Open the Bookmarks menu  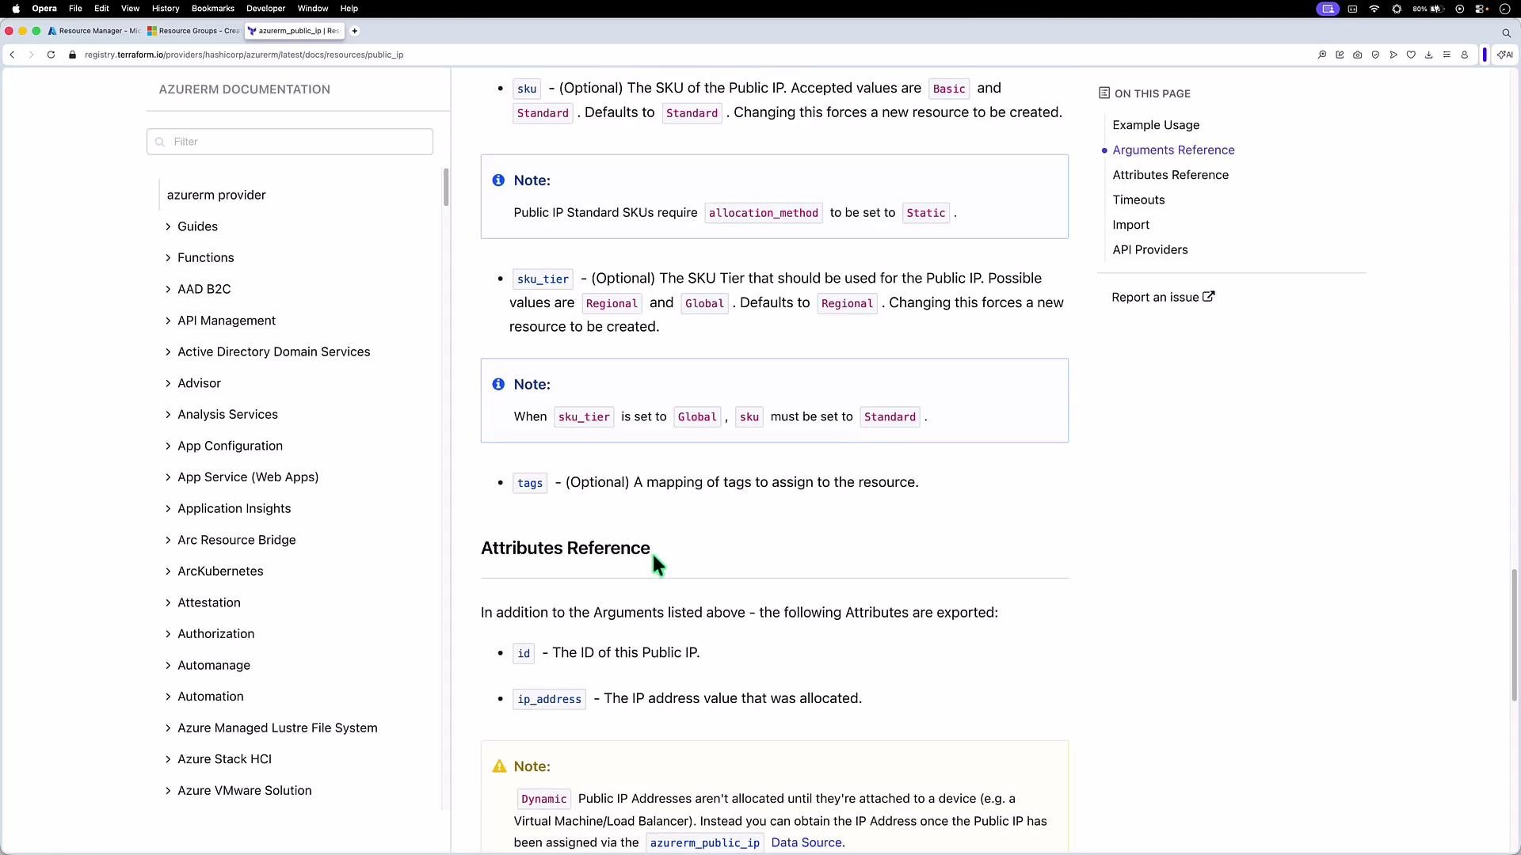pyautogui.click(x=213, y=9)
